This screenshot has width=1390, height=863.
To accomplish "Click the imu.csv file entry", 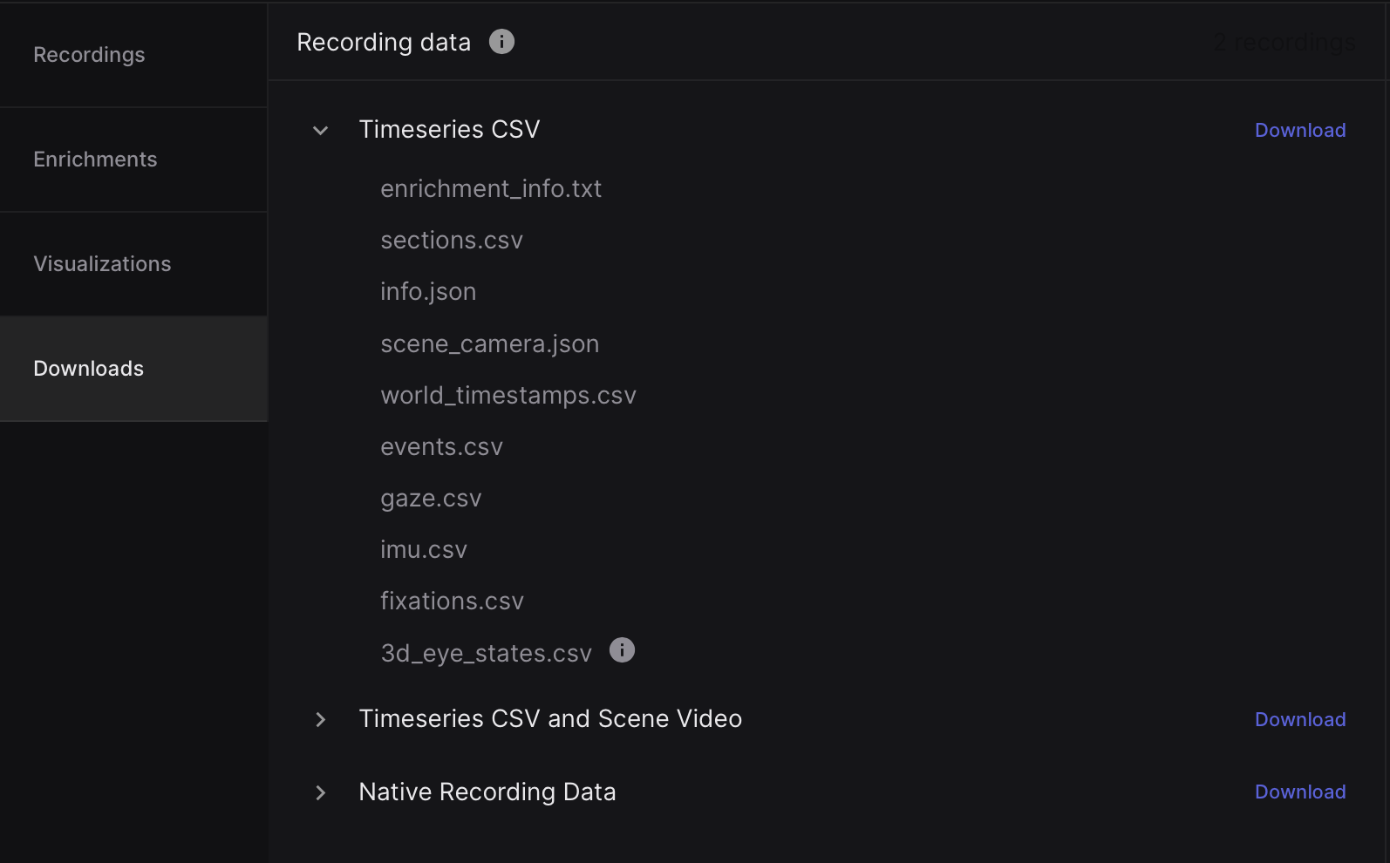I will click(424, 550).
